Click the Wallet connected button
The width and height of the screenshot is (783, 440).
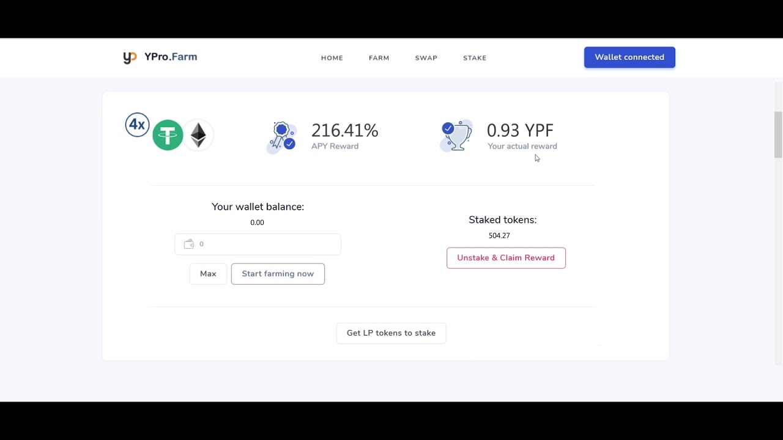pos(629,57)
